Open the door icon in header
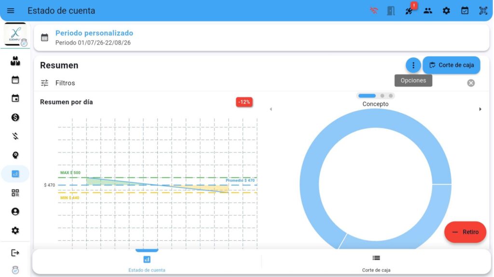Image resolution: width=494 pixels, height=277 pixels. click(x=391, y=11)
